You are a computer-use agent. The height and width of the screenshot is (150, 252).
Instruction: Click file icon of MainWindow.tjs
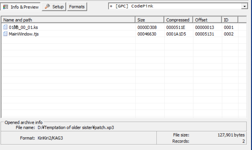tap(5, 34)
